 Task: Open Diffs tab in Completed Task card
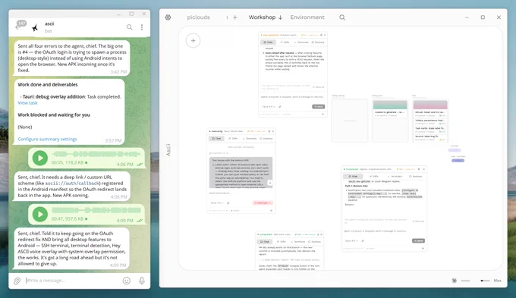[282, 242]
